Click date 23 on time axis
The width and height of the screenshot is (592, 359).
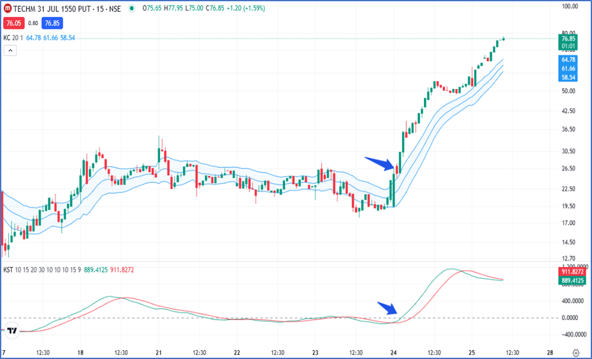pyautogui.click(x=315, y=353)
